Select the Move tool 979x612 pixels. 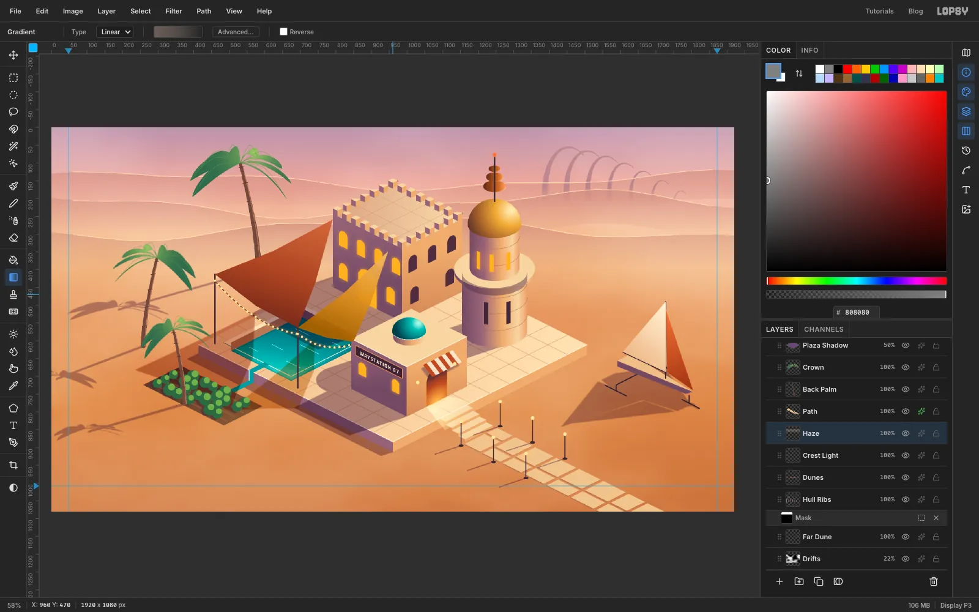coord(13,55)
